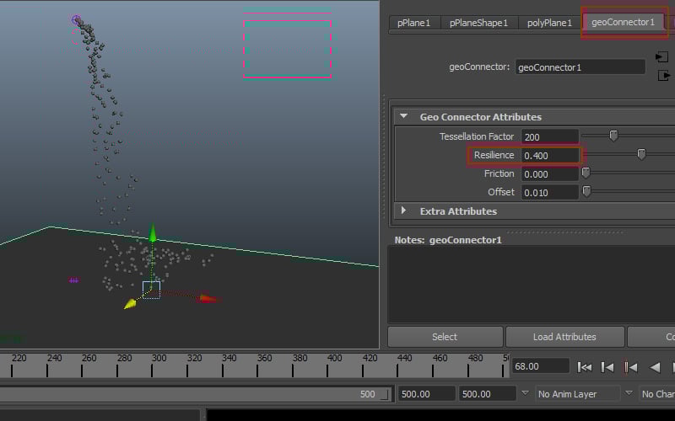
Task: Collapse Geo Connector Attributes section
Action: (x=403, y=116)
